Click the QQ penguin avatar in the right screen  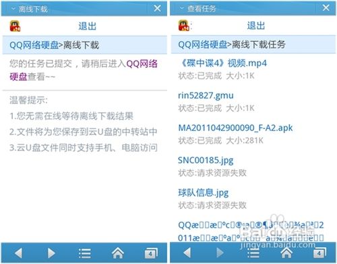coord(184,26)
